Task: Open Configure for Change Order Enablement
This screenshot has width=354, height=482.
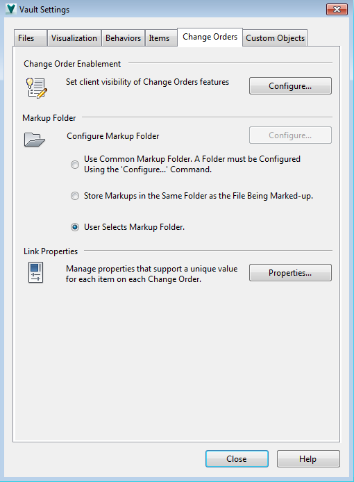Action: [x=290, y=85]
